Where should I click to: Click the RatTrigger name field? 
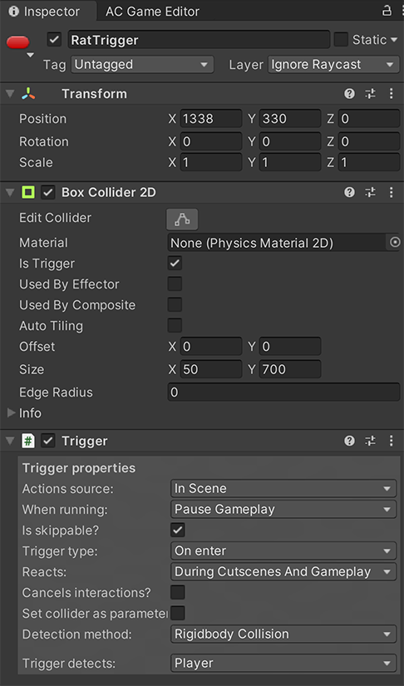(200, 40)
